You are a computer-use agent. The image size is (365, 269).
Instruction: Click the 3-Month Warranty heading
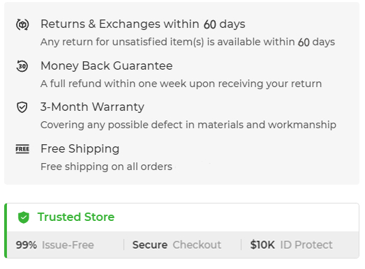click(x=92, y=107)
